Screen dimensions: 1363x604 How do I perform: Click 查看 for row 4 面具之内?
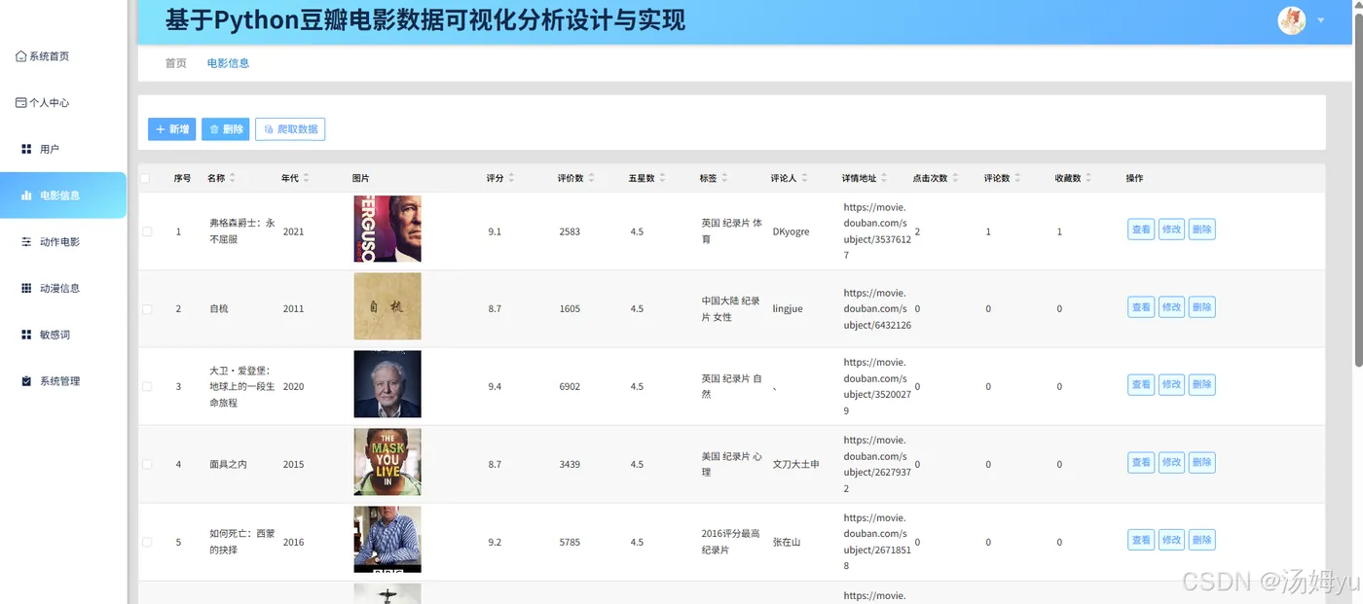click(x=1141, y=463)
